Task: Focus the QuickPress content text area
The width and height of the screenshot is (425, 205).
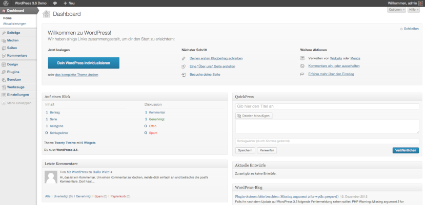Action: (x=327, y=127)
